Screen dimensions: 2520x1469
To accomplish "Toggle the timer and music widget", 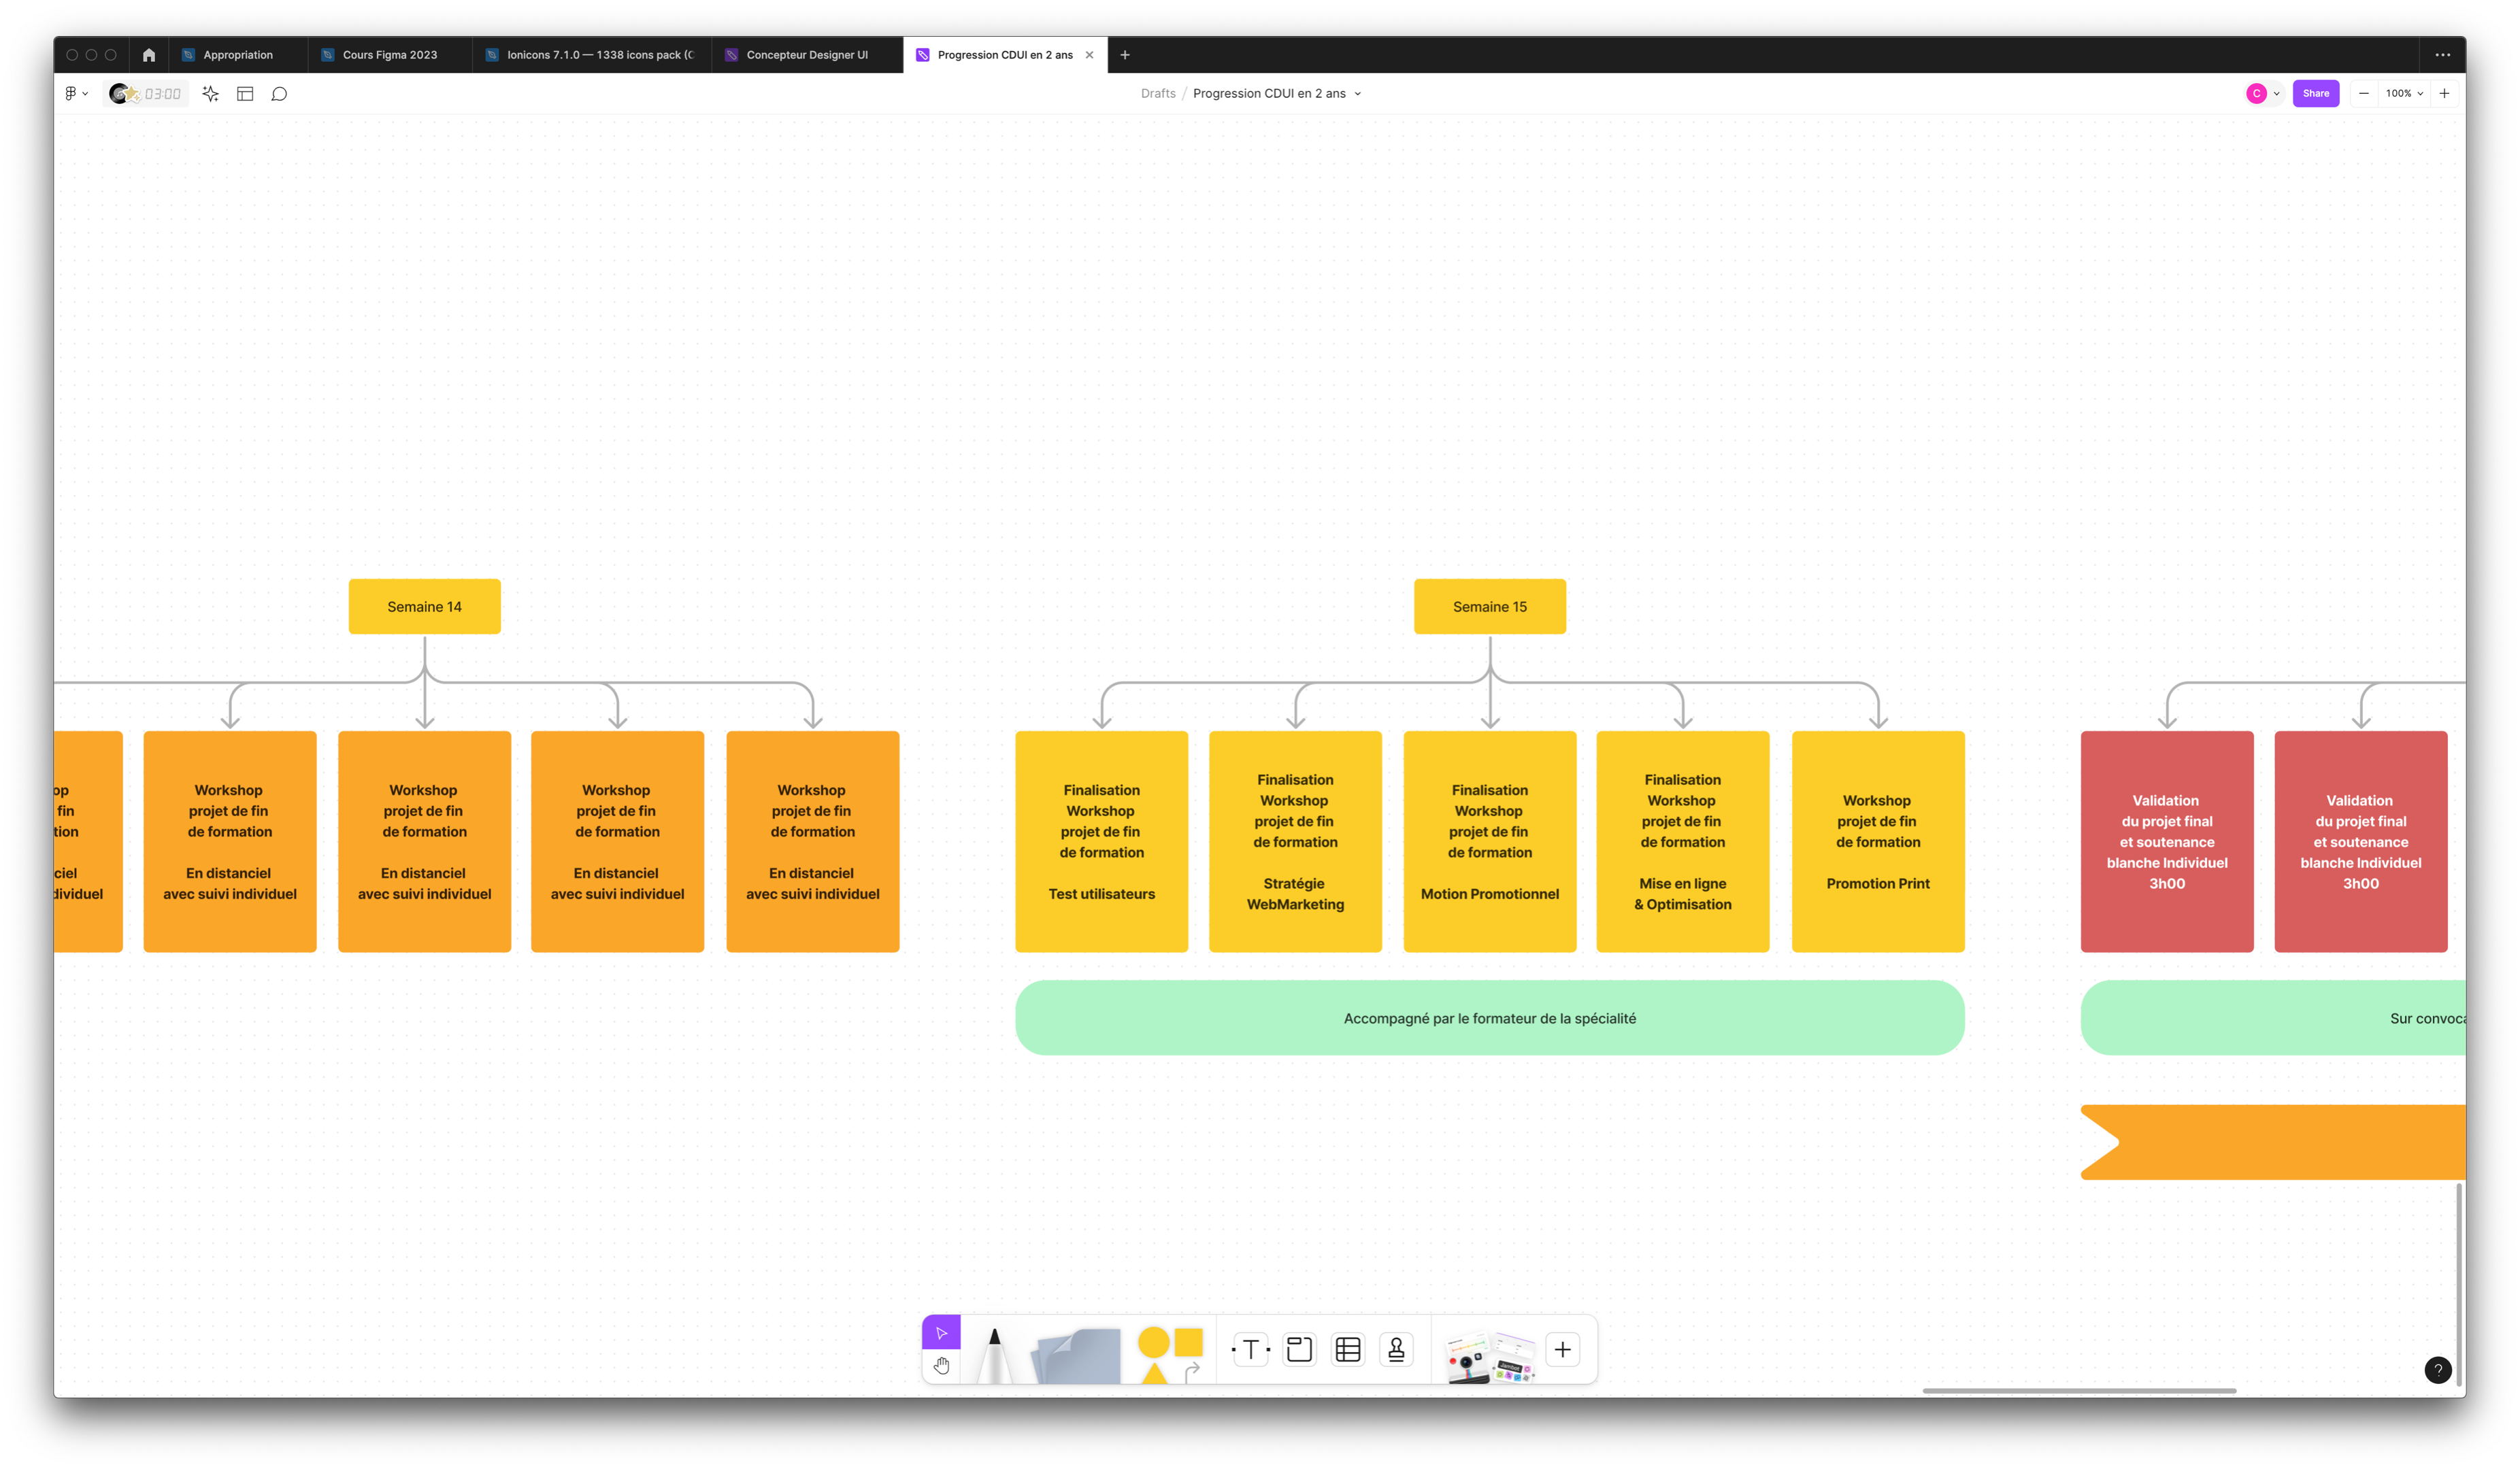I will tap(146, 94).
